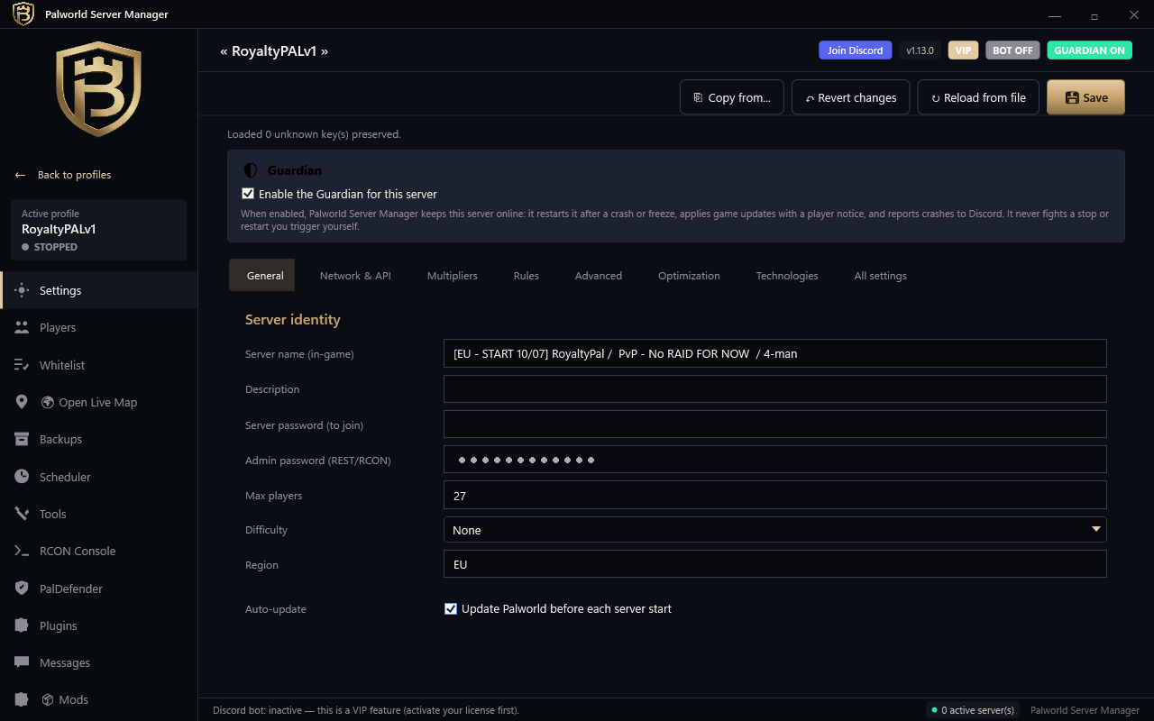Click the Plugins puzzle icon

(x=22, y=625)
